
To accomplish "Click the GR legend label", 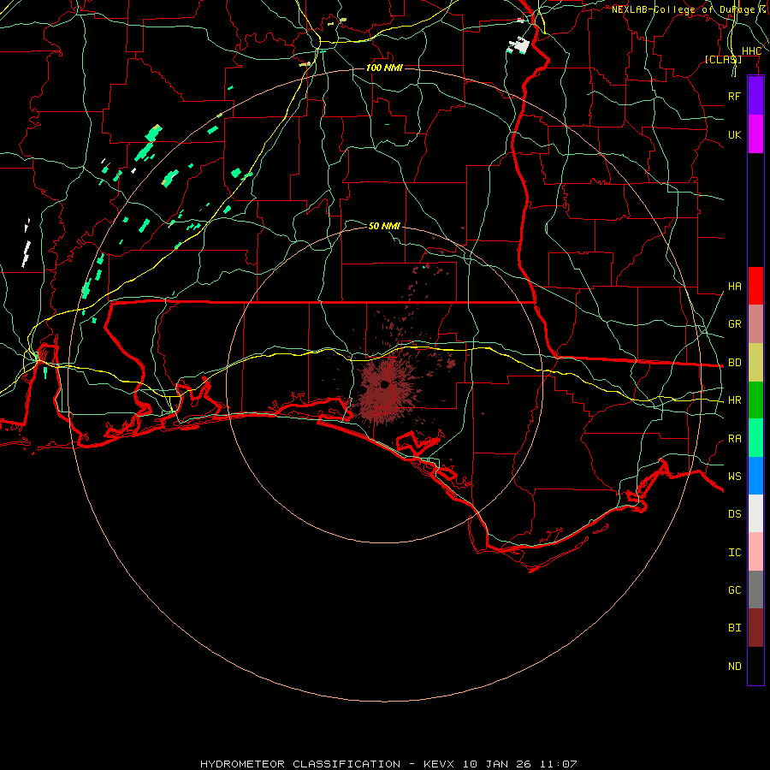I will point(735,324).
